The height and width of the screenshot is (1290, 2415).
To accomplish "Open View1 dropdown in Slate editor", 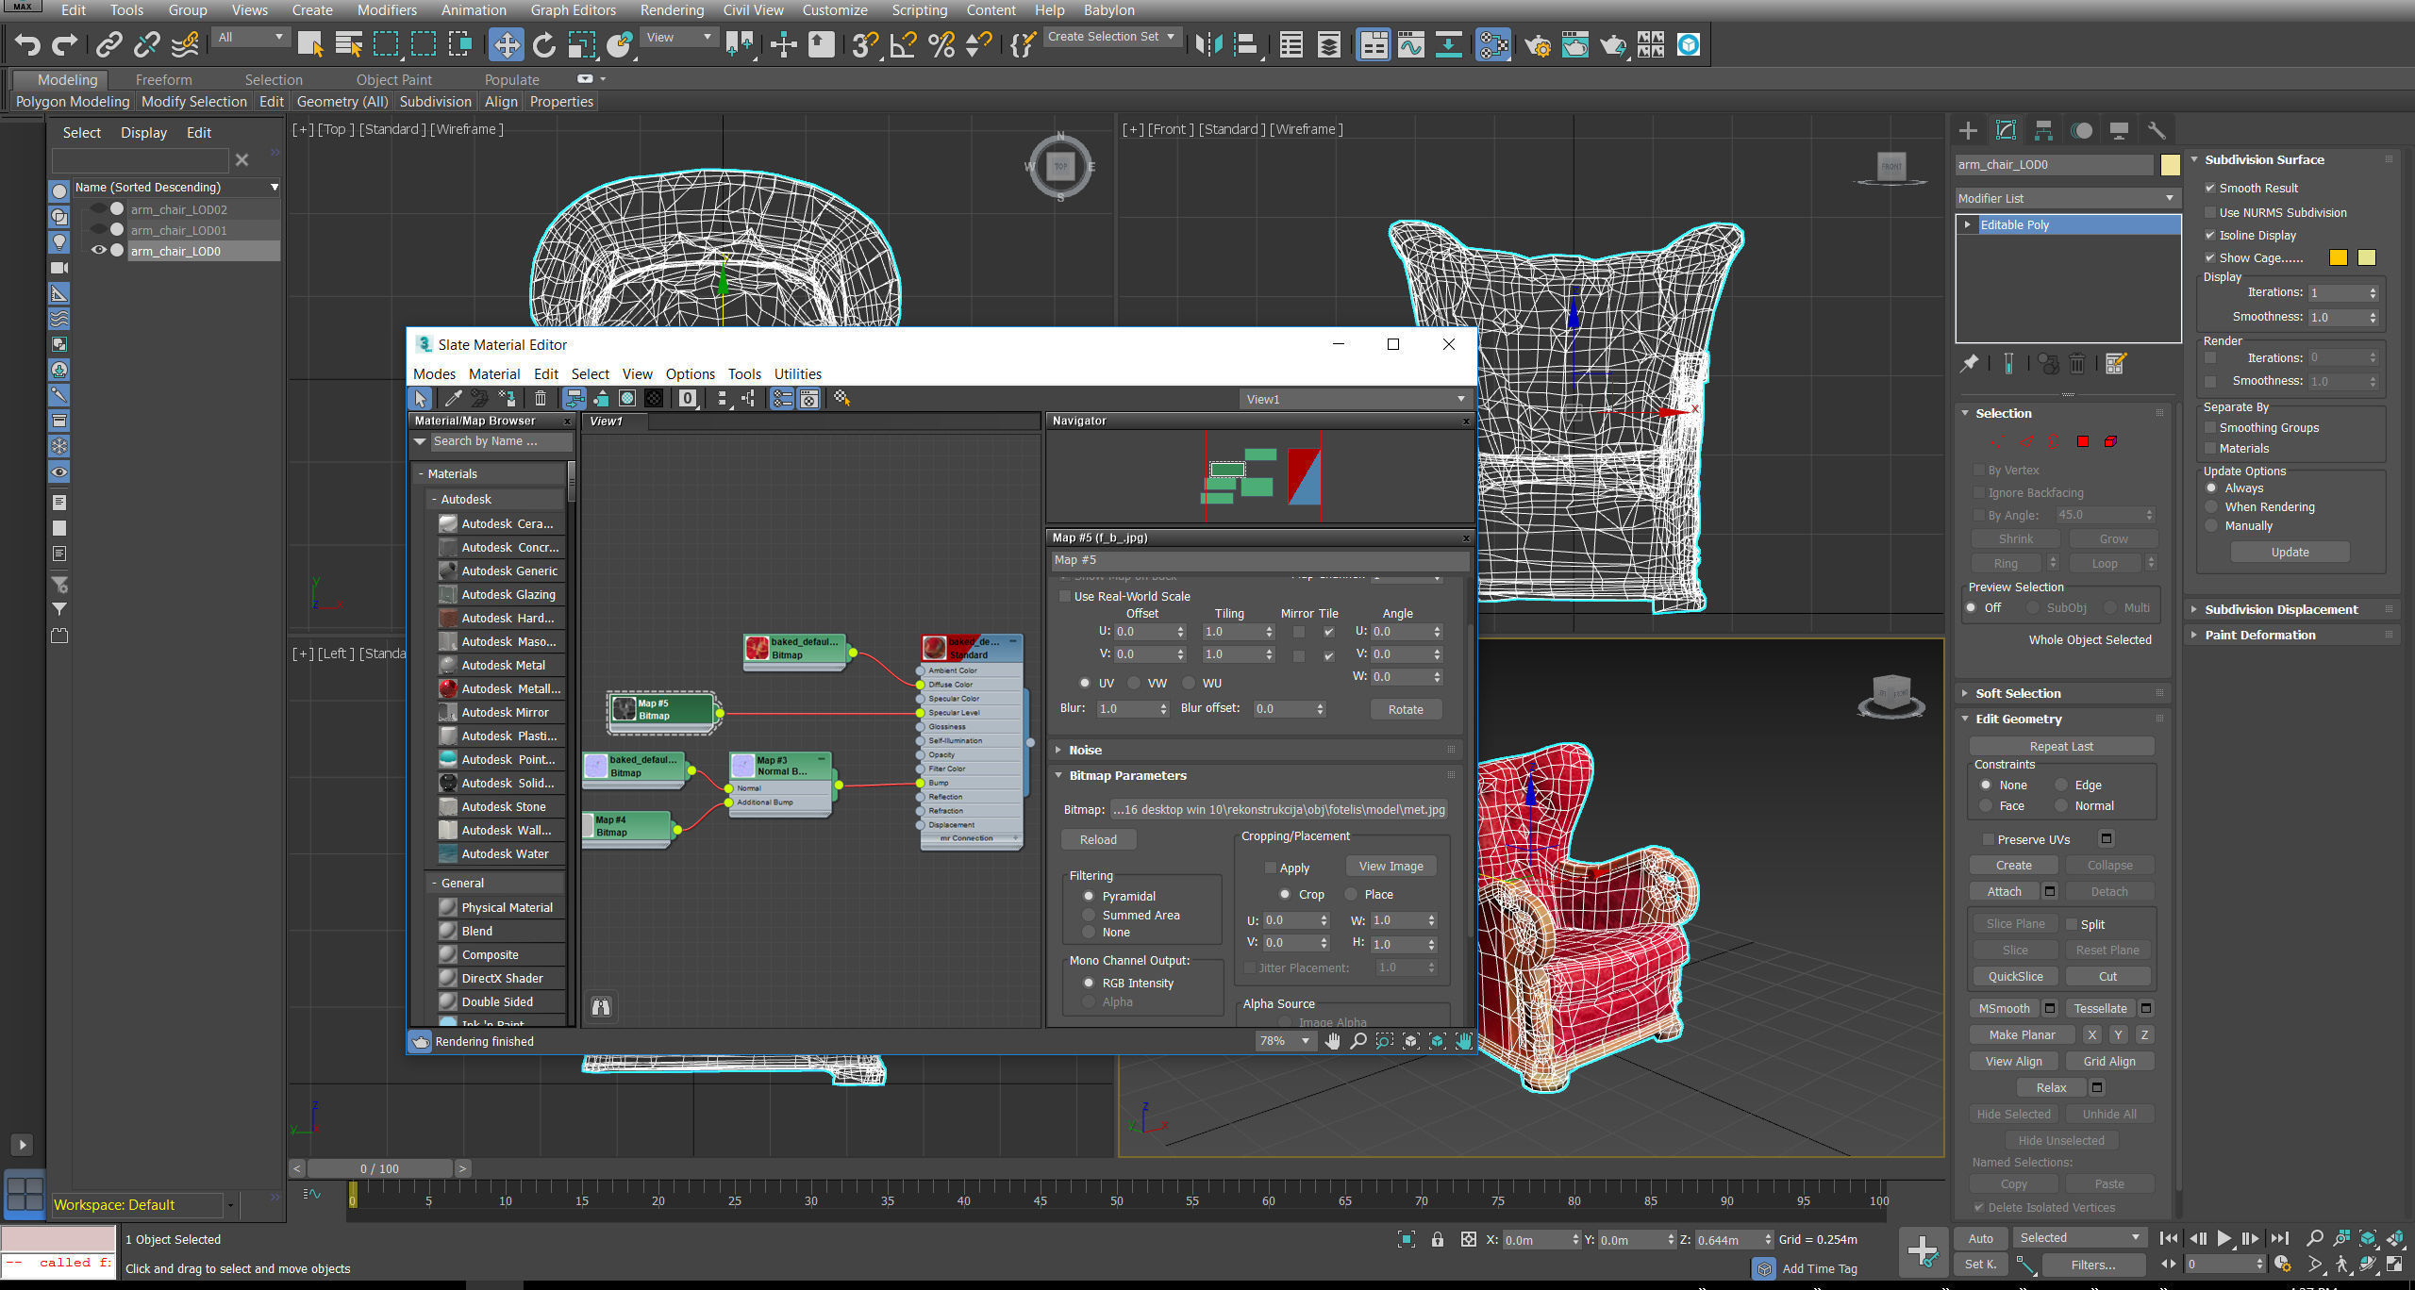I will [1355, 399].
